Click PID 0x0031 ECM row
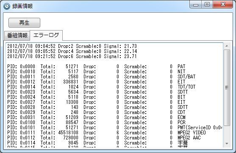This screenshot has width=236, height=153. 96,117
